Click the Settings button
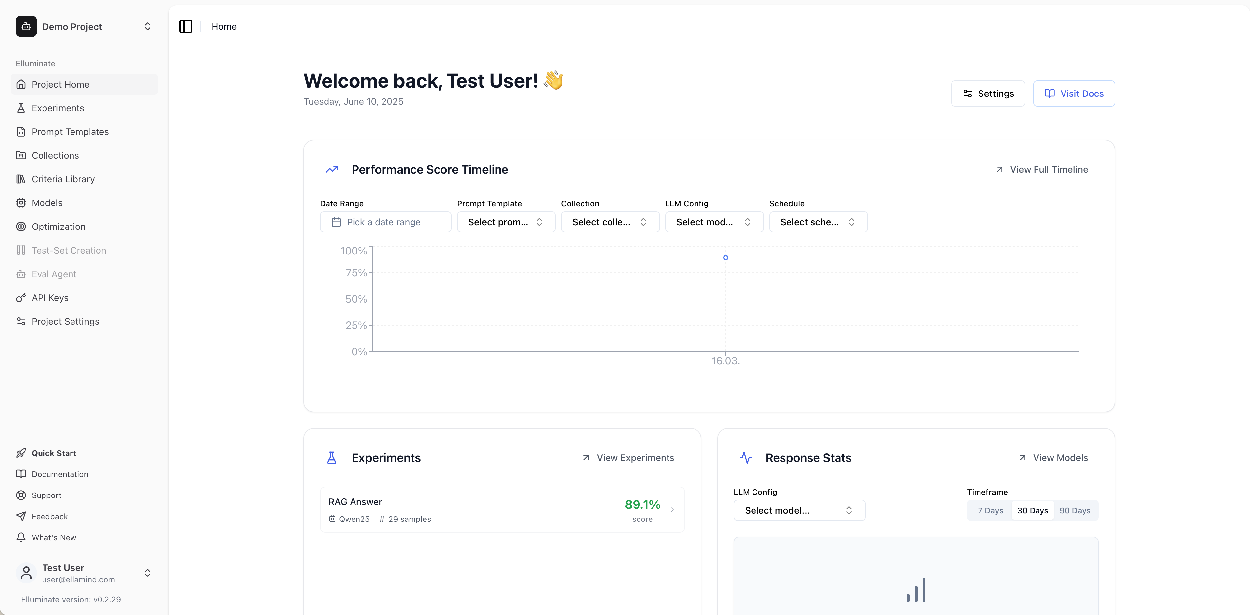 point(988,94)
